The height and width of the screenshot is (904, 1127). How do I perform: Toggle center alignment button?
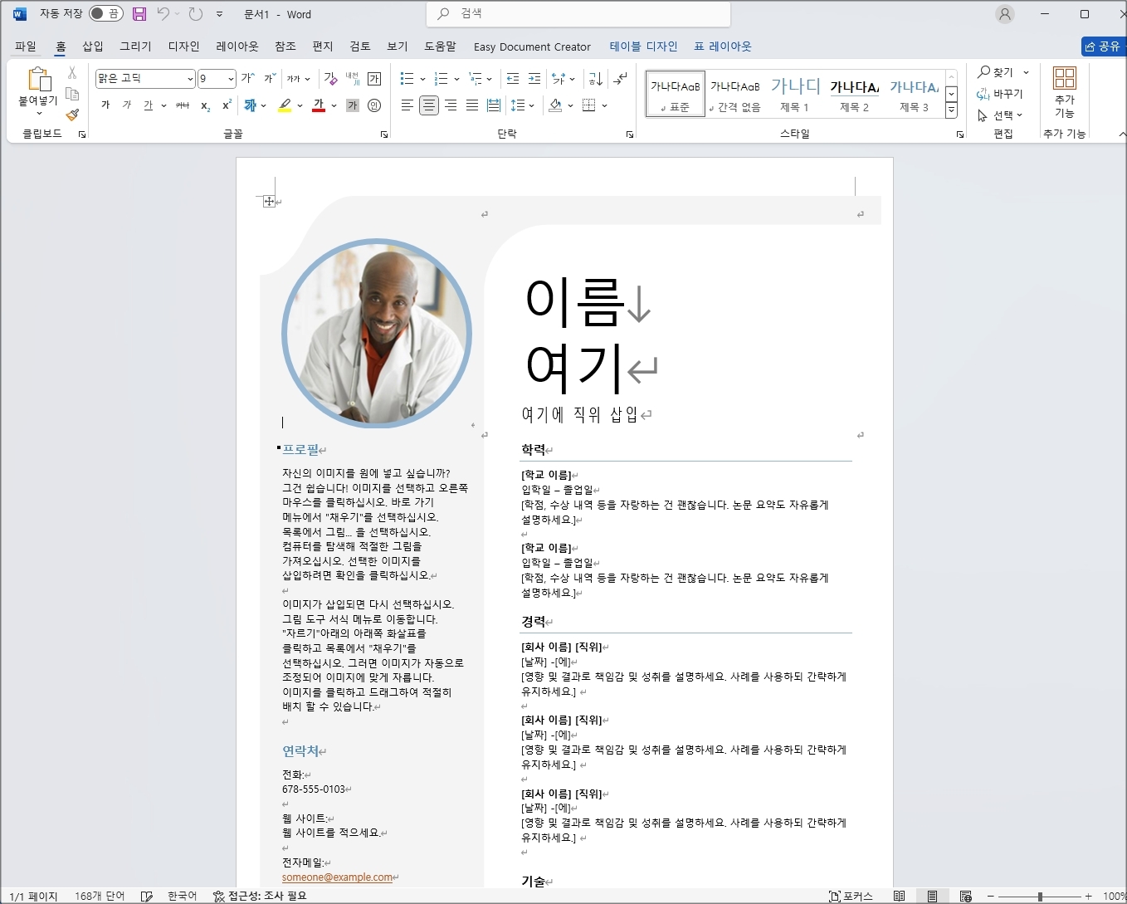pyautogui.click(x=429, y=105)
